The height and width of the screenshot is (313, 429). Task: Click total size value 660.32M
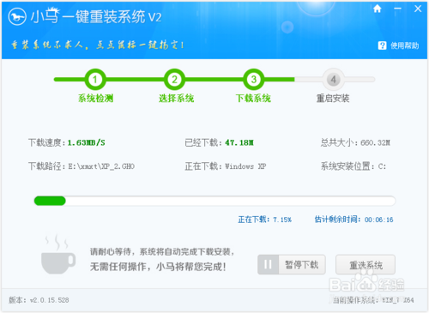[x=375, y=142]
